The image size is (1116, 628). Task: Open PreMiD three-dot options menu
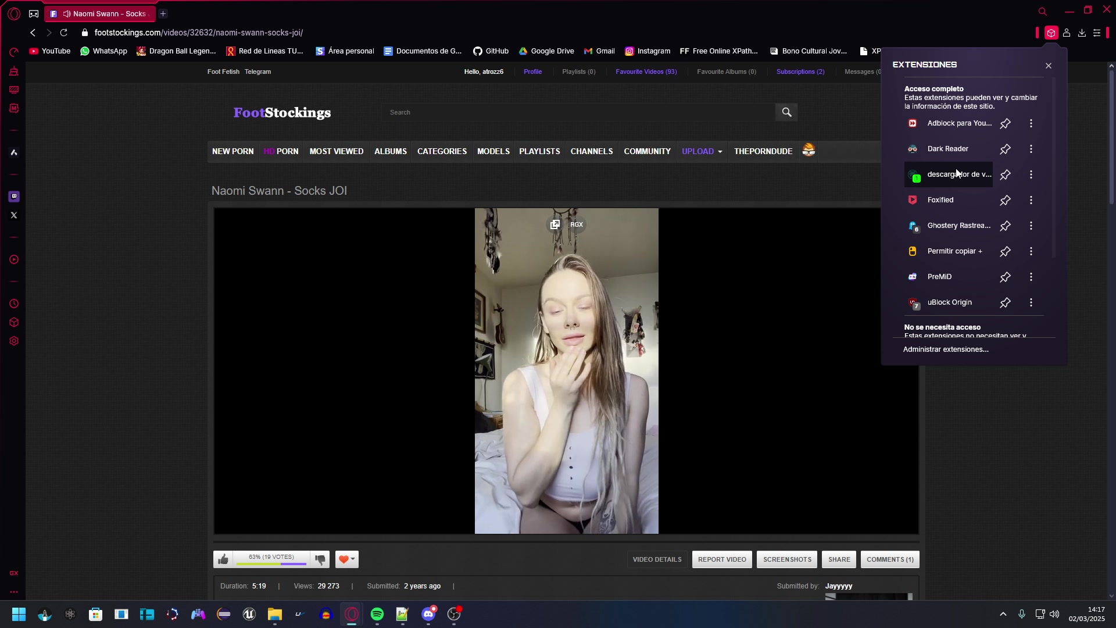[x=1031, y=277]
